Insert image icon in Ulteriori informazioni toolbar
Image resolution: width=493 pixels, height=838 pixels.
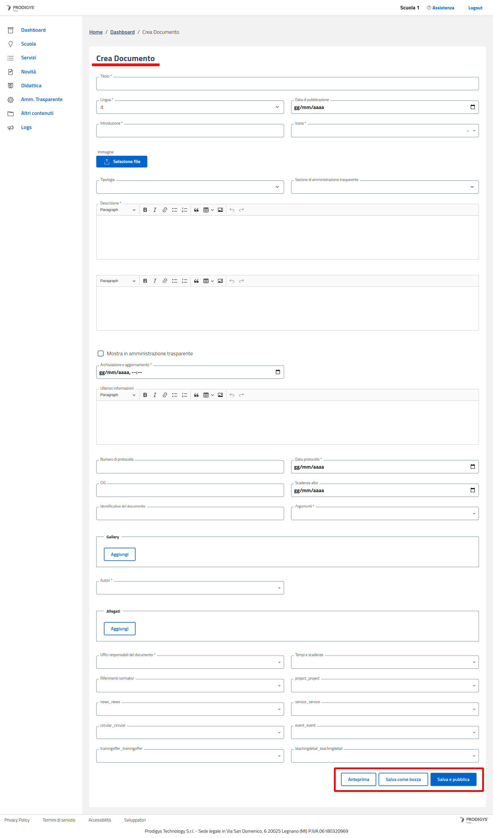(x=220, y=395)
